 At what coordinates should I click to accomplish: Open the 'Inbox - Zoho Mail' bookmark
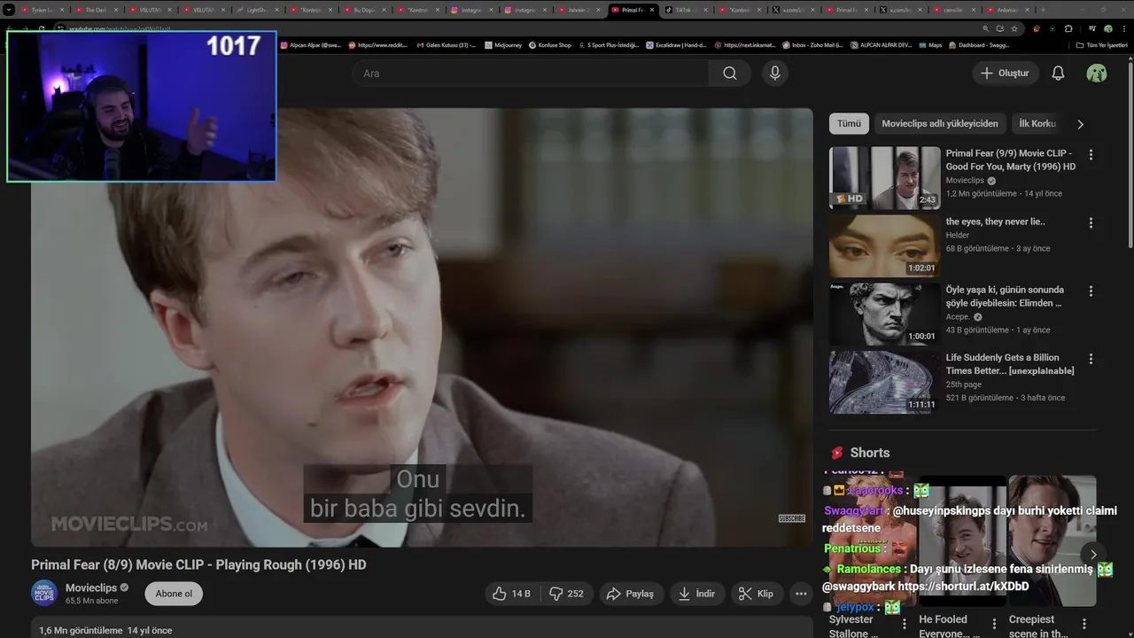pyautogui.click(x=812, y=45)
